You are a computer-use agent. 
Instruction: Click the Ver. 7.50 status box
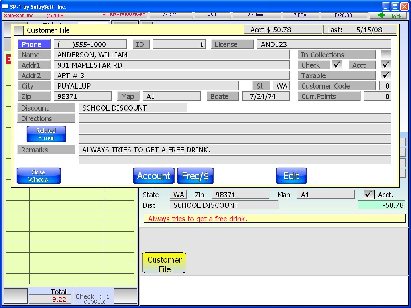pos(171,16)
